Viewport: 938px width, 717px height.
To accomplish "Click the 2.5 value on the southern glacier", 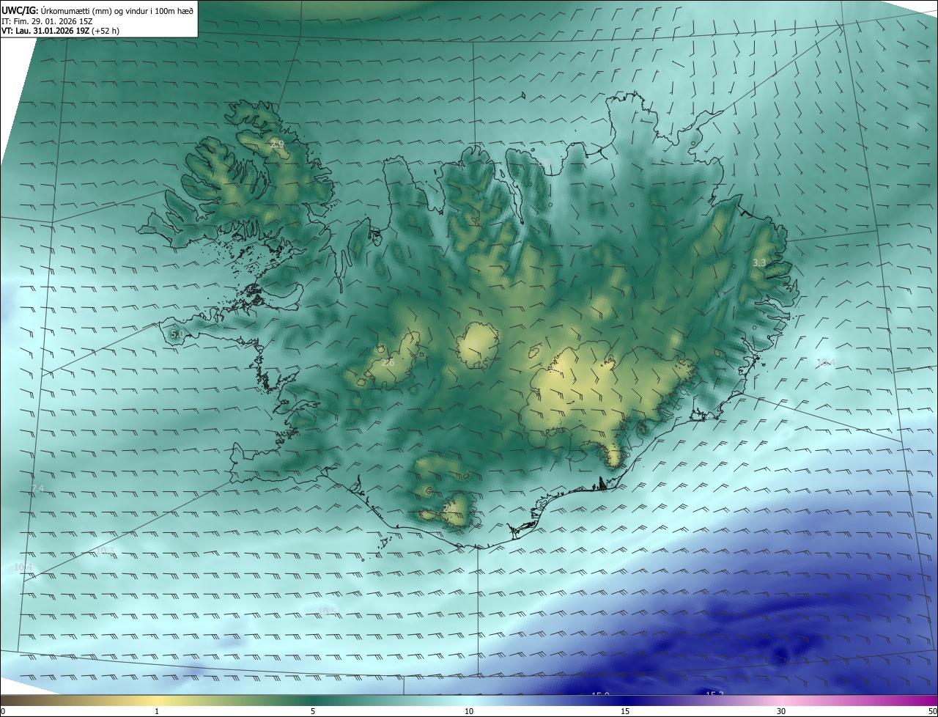I will (x=449, y=507).
